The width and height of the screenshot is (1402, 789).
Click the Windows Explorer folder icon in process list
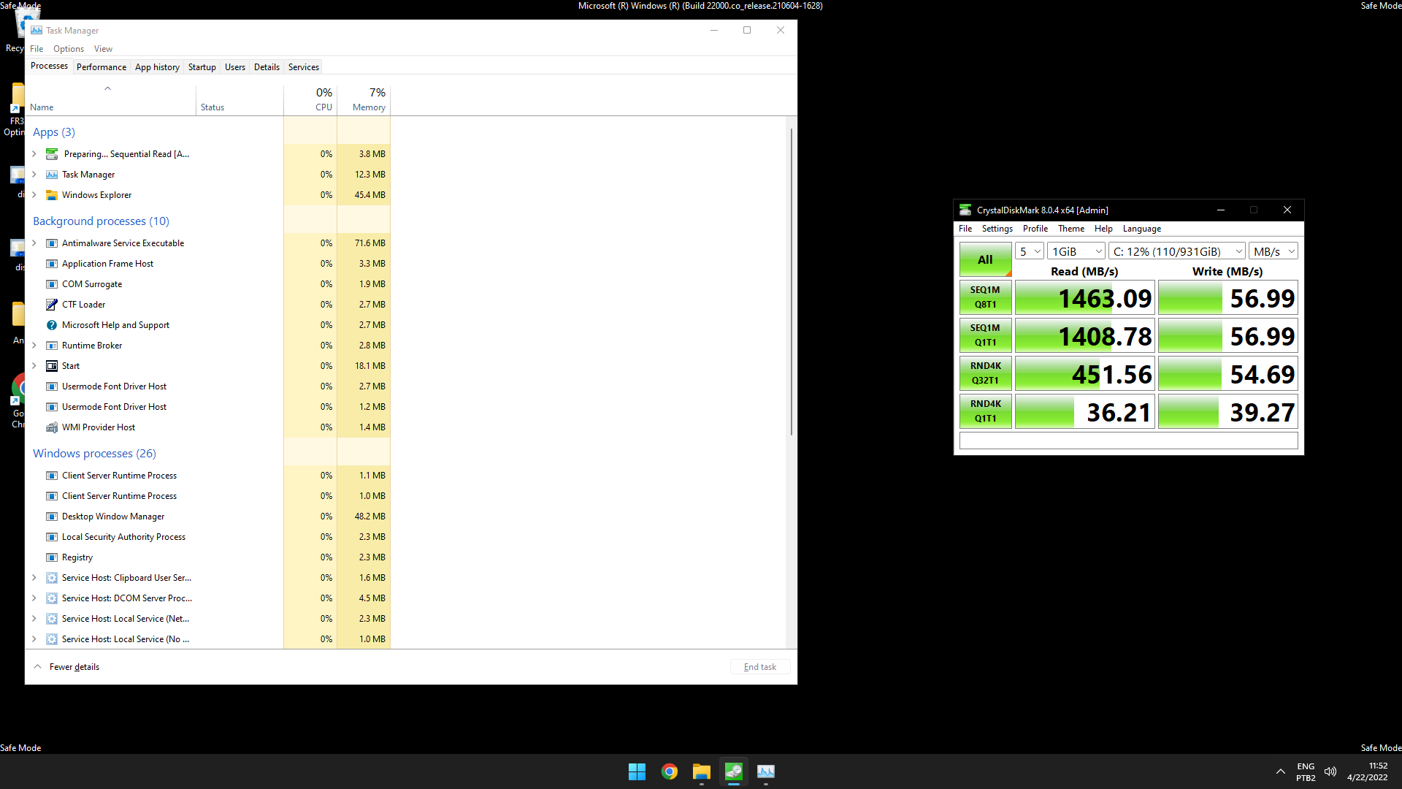pyautogui.click(x=52, y=195)
